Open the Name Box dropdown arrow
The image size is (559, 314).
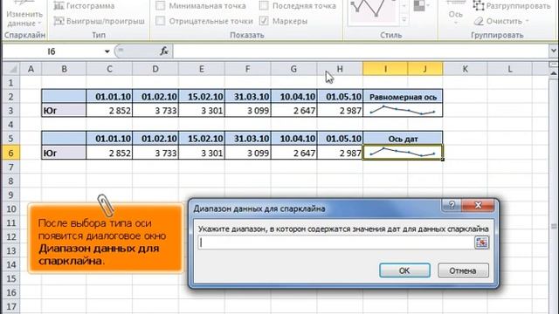coord(107,51)
